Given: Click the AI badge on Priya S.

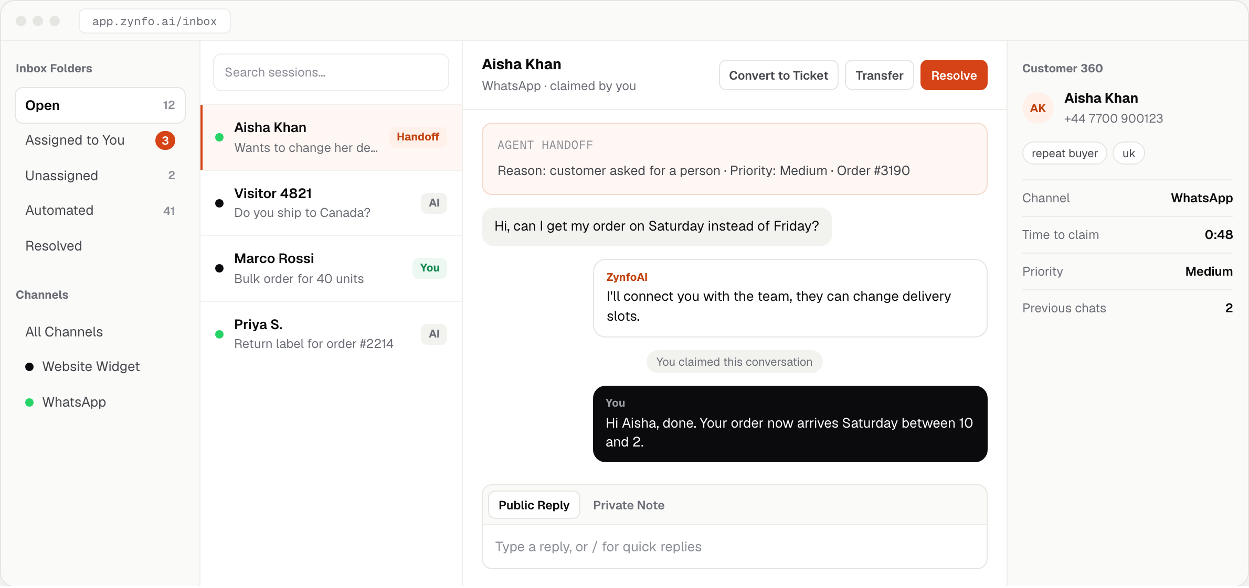Looking at the screenshot, I should [x=434, y=334].
